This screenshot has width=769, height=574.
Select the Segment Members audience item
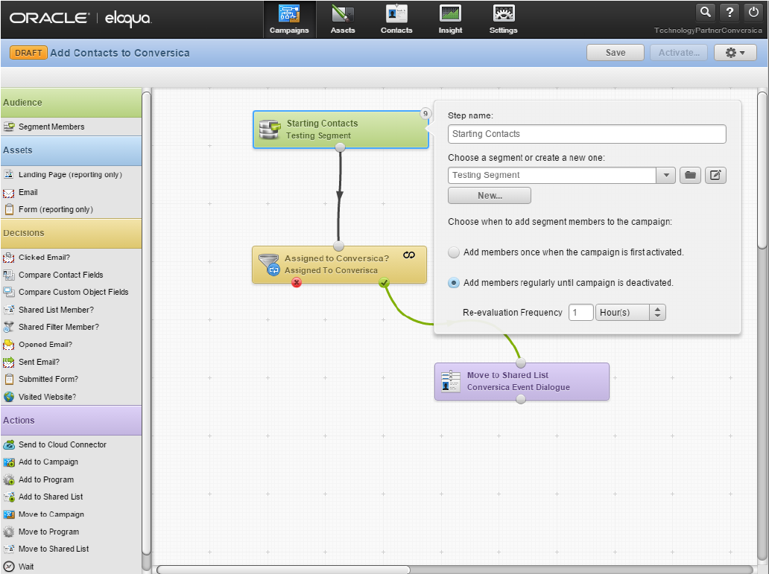click(71, 127)
